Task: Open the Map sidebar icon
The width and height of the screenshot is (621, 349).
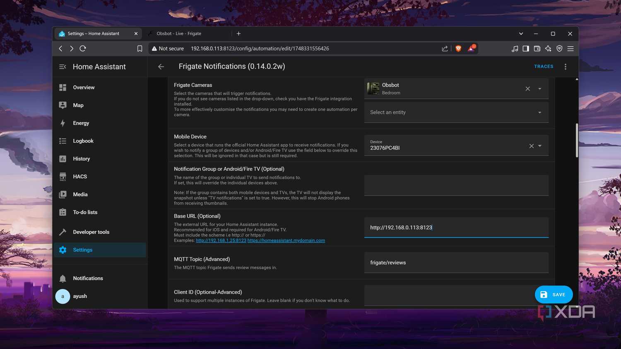Action: click(x=63, y=105)
